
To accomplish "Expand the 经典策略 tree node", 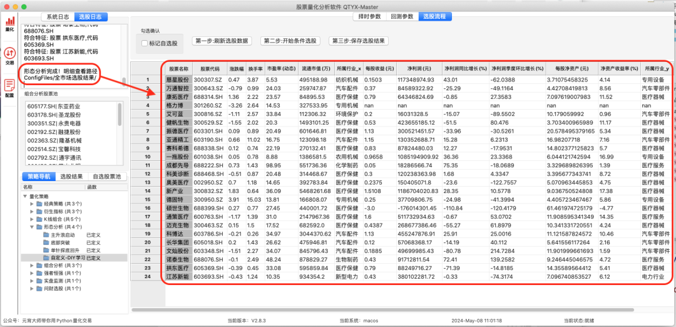I will tap(33, 204).
